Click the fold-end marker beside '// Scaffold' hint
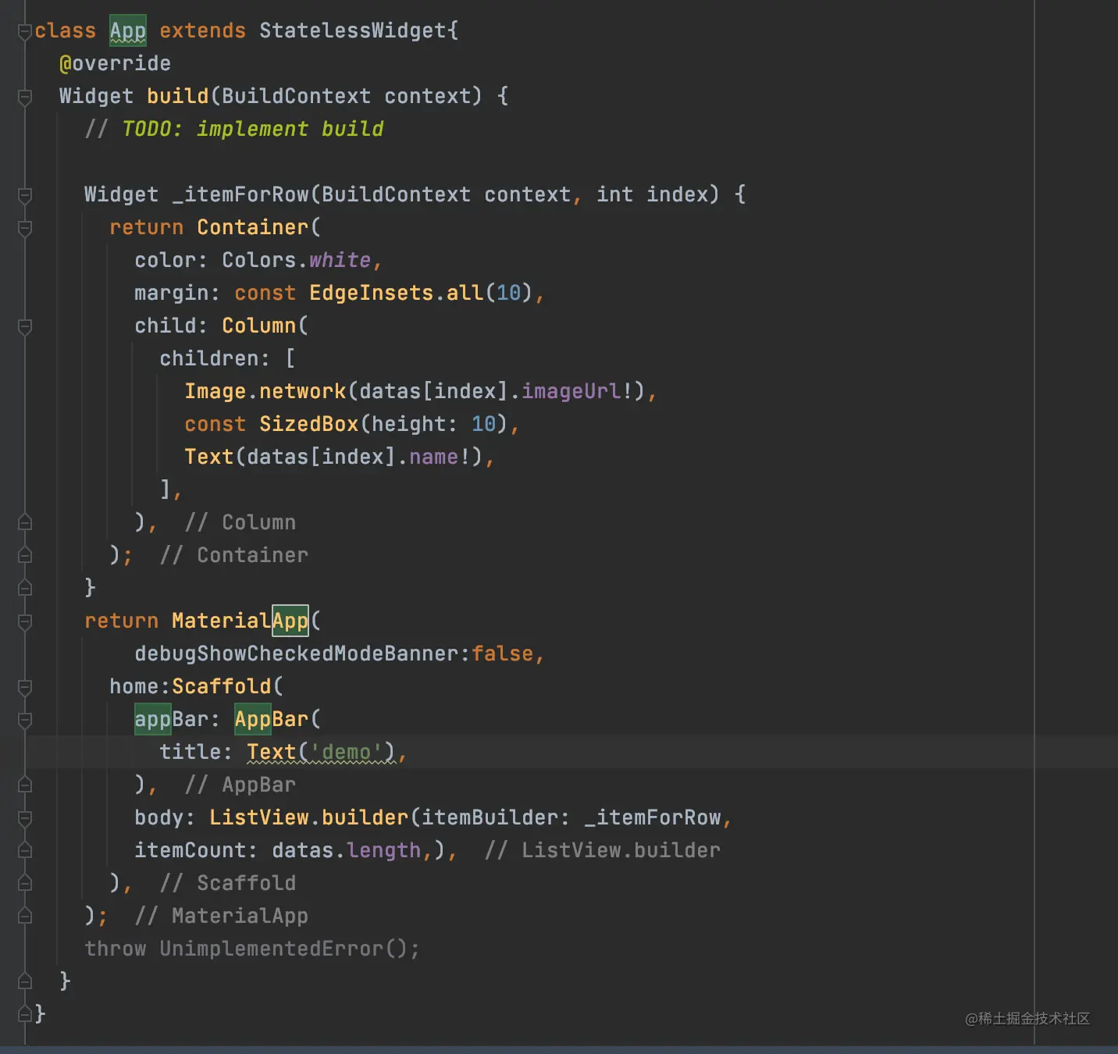Viewport: 1118px width, 1054px height. point(25,883)
